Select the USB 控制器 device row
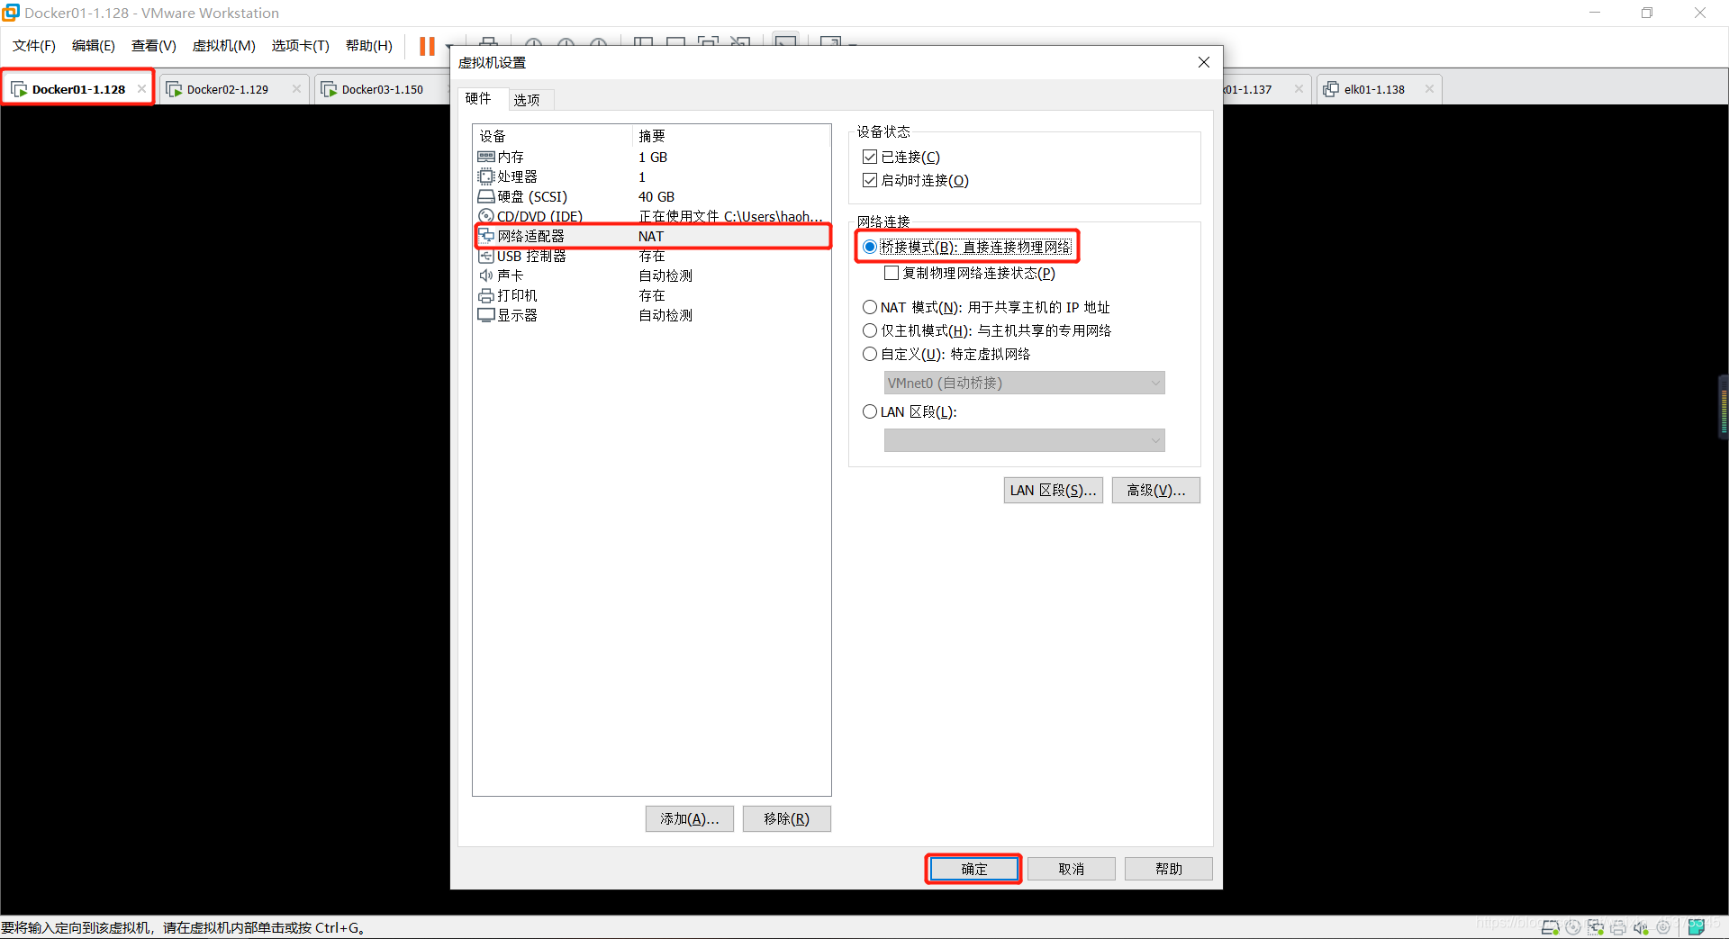The width and height of the screenshot is (1729, 939). [x=652, y=256]
